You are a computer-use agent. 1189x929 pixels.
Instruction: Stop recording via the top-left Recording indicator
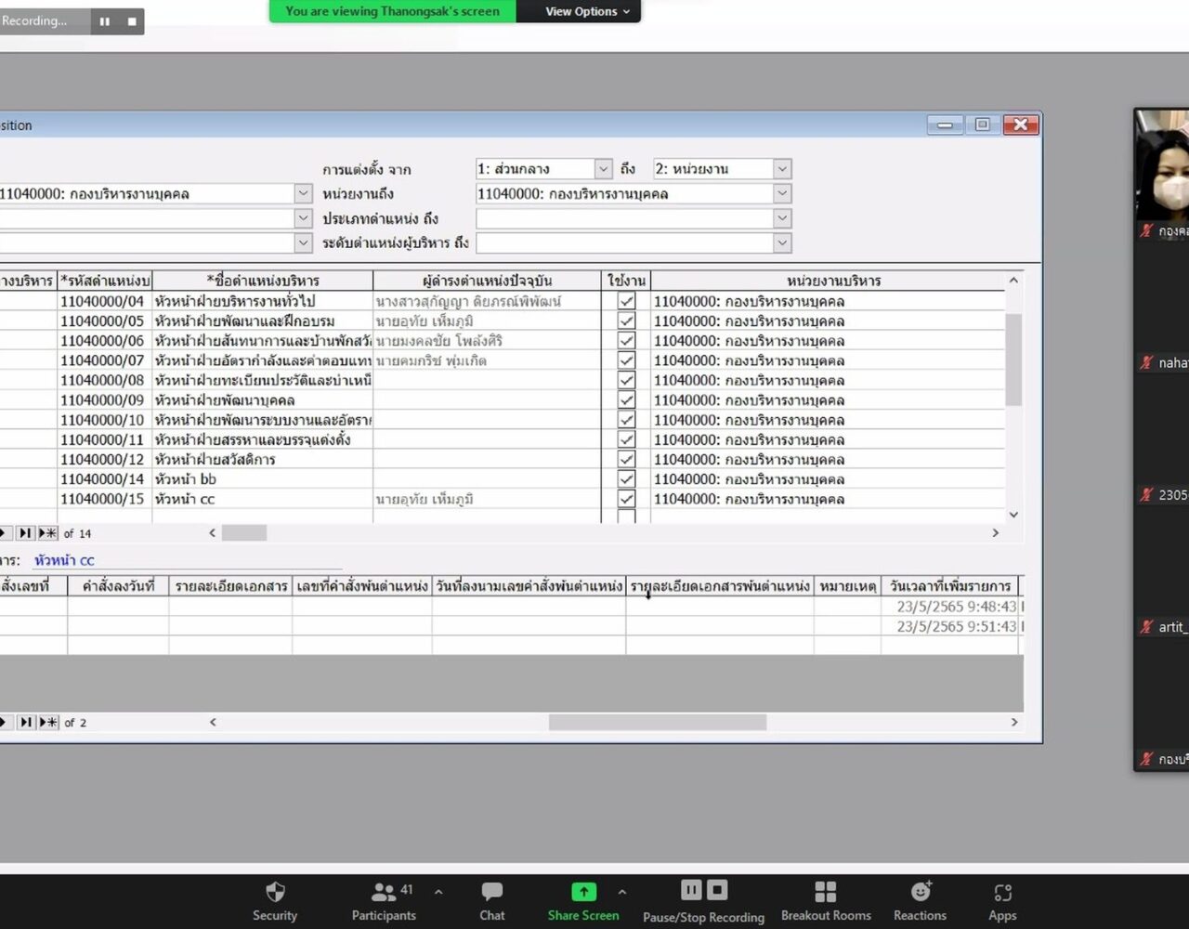pyautogui.click(x=132, y=21)
